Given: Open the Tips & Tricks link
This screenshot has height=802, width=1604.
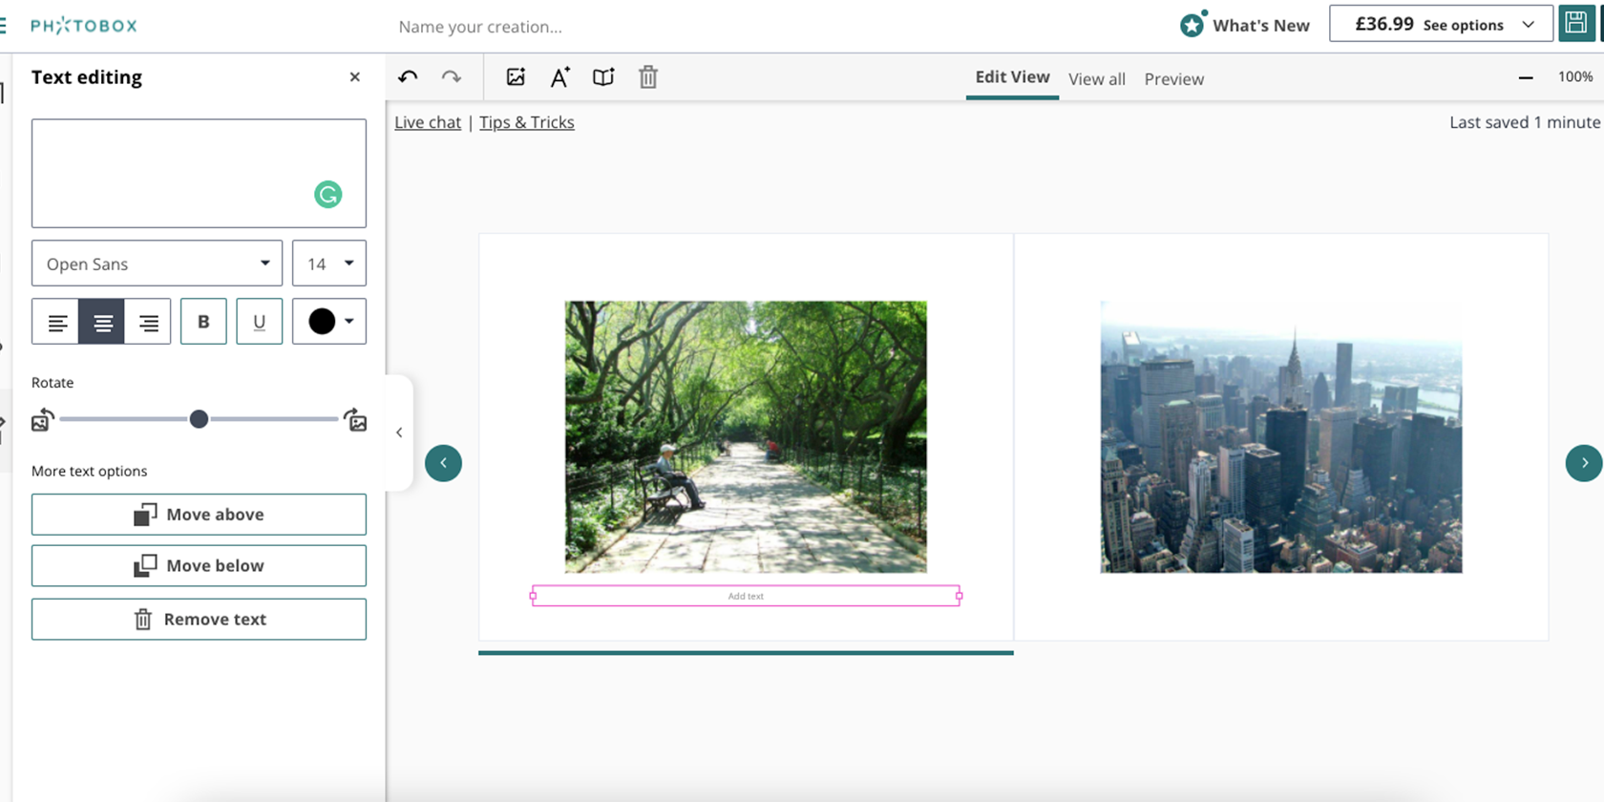Looking at the screenshot, I should (526, 122).
